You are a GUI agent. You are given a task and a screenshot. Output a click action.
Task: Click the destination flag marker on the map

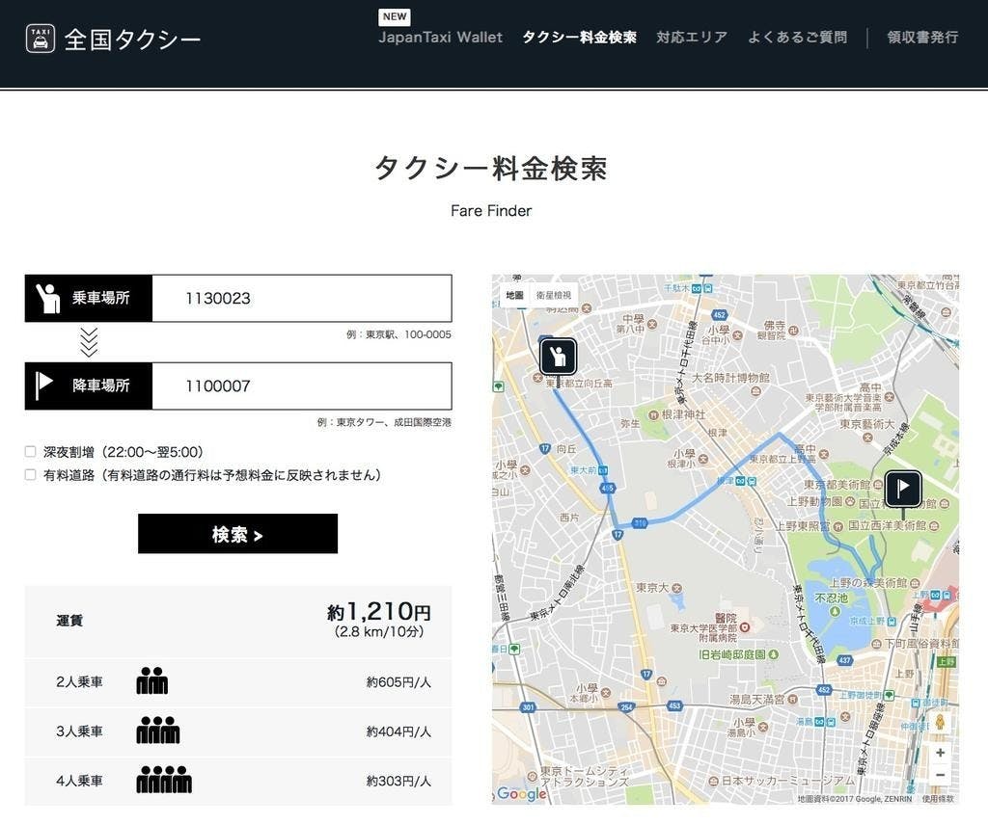tap(903, 488)
